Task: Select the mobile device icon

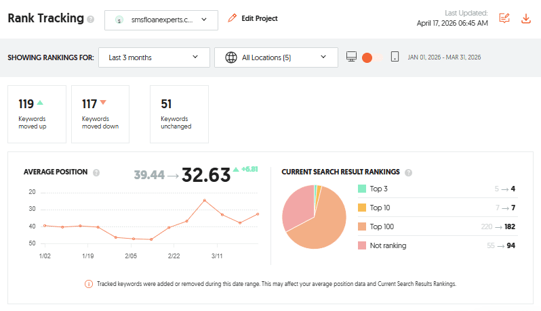Action: [395, 57]
